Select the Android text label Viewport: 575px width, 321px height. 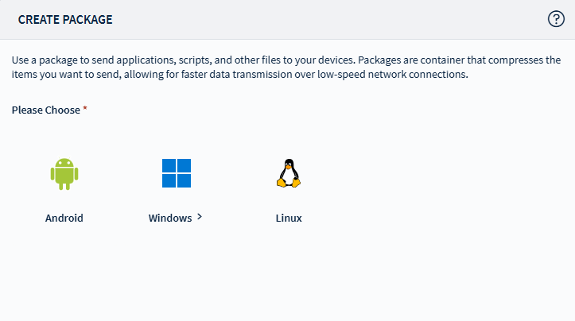coord(64,218)
